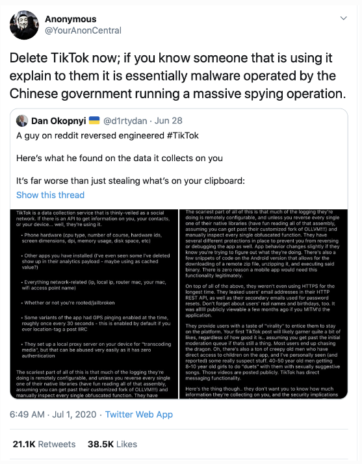View the 38.5K Likes list
This screenshot has height=464, width=362.
pos(112,444)
